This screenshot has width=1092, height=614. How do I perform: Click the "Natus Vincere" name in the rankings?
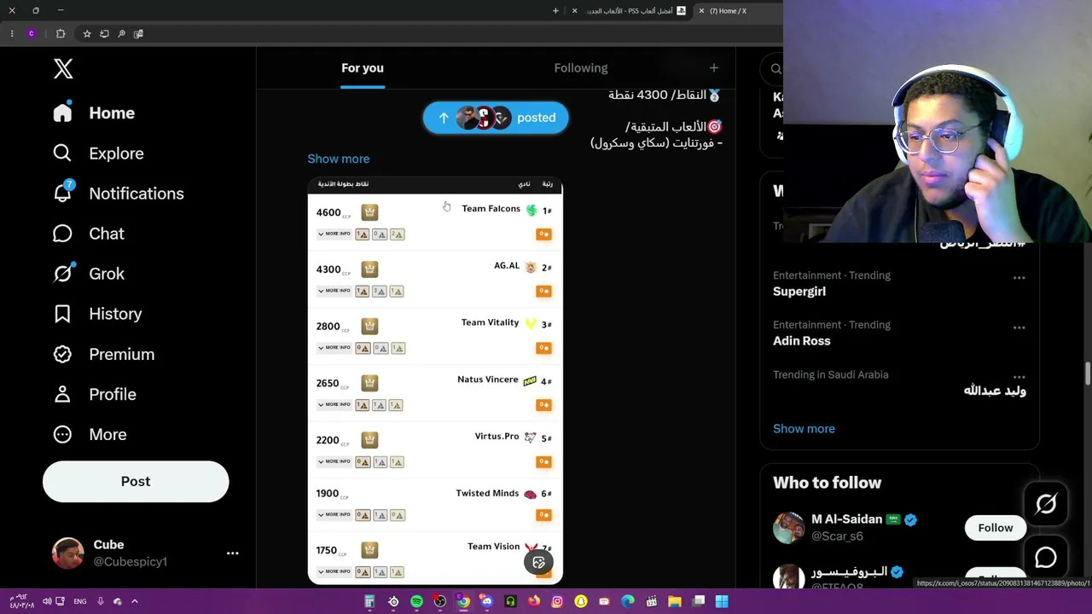click(488, 379)
